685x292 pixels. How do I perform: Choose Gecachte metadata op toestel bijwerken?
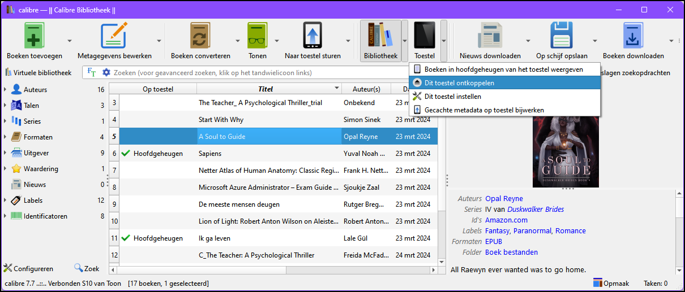tap(504, 110)
